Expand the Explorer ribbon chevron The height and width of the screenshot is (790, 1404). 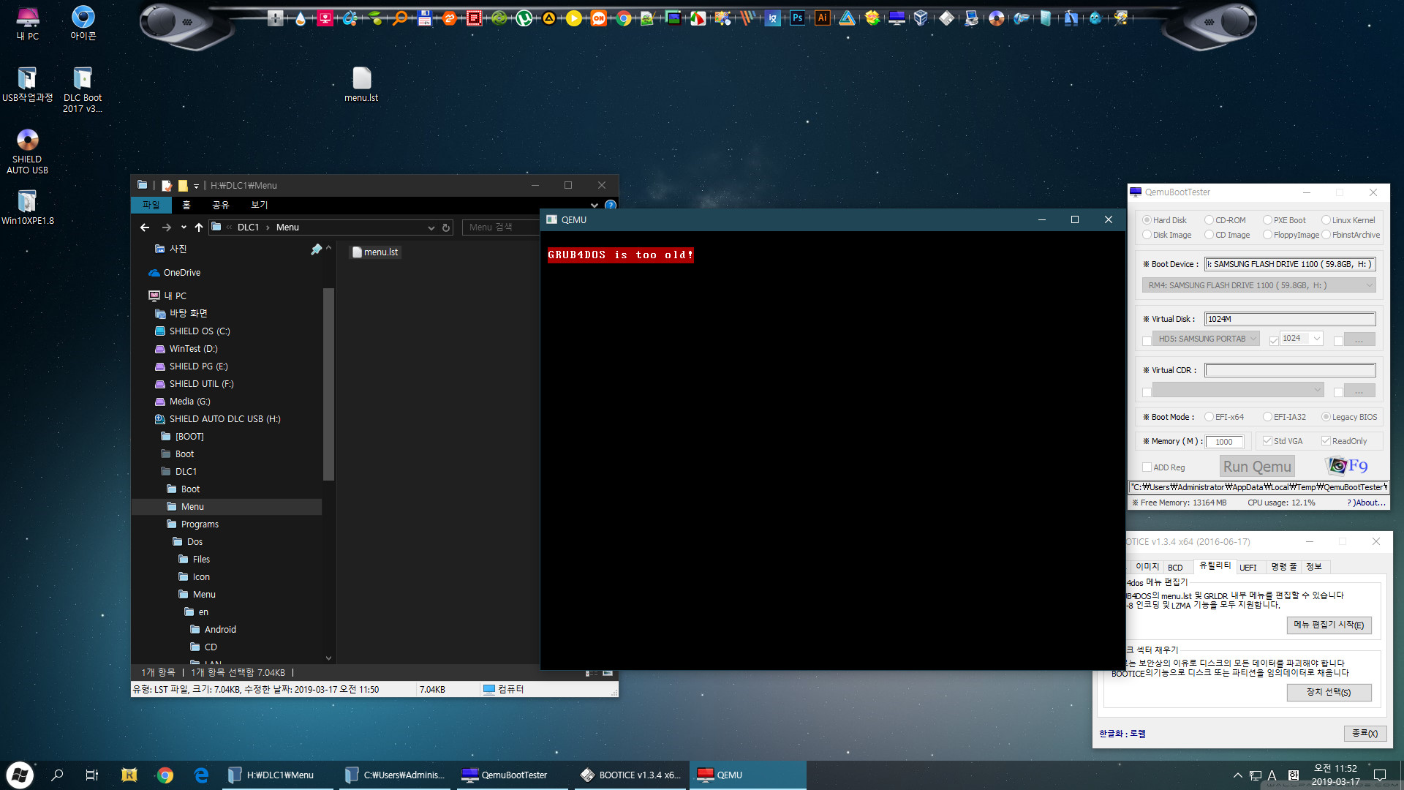pos(595,206)
